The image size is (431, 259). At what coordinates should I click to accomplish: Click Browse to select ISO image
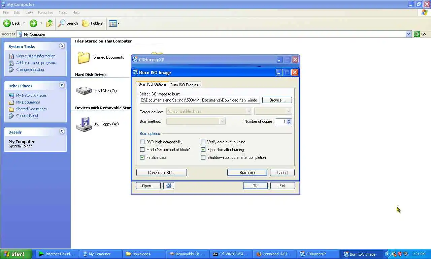click(277, 100)
